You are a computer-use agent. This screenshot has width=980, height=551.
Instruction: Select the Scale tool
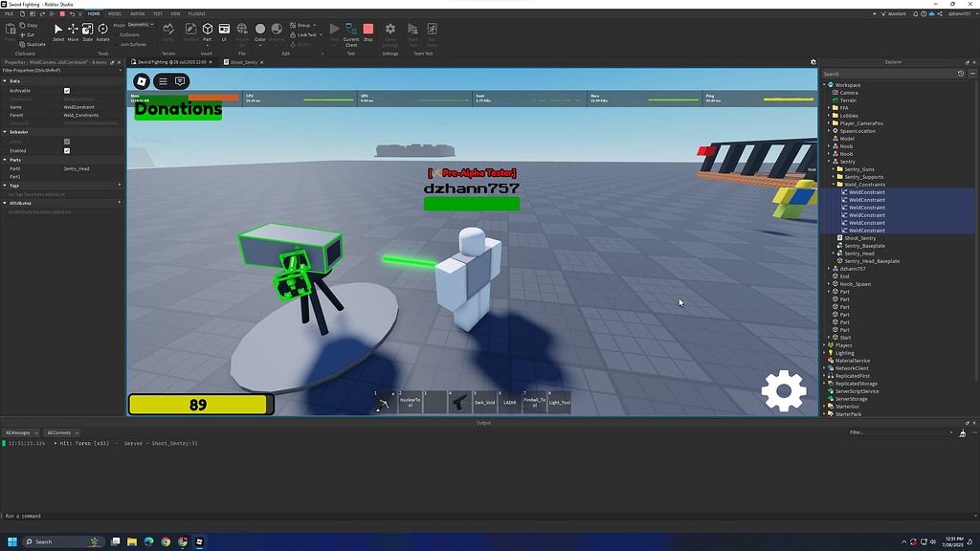click(x=86, y=29)
